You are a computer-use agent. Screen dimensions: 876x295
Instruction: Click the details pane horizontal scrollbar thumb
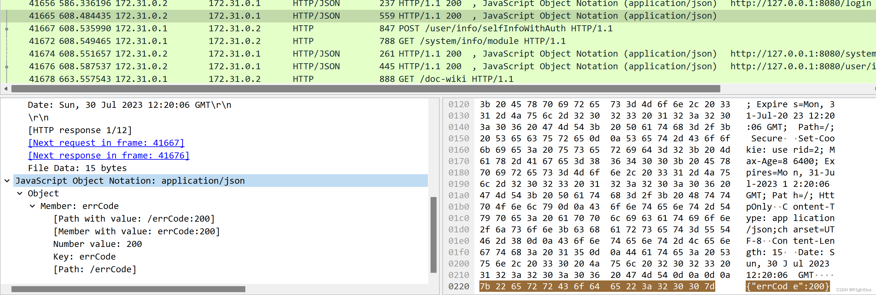(128, 289)
